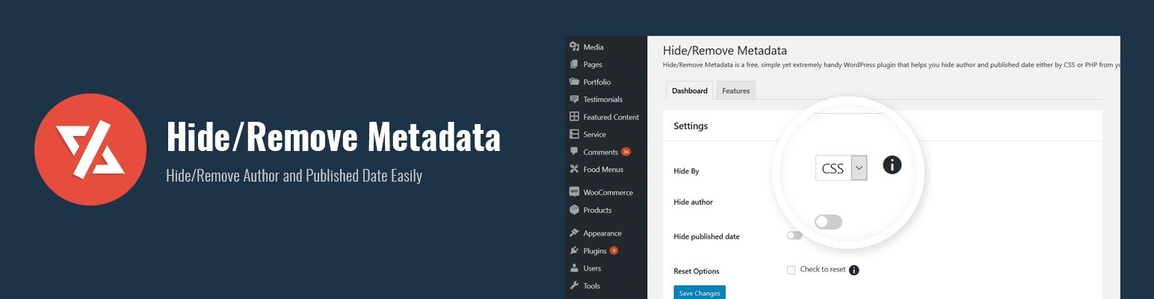The image size is (1154, 299).
Task: Switch to the Features tab
Action: pos(735,90)
